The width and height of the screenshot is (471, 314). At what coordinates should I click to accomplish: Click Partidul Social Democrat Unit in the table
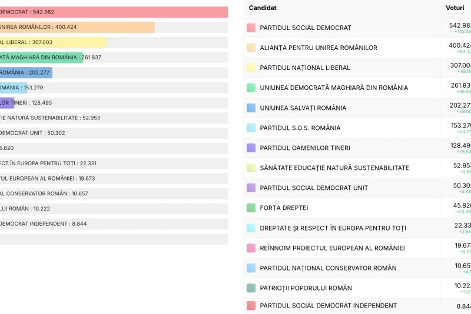(314, 188)
